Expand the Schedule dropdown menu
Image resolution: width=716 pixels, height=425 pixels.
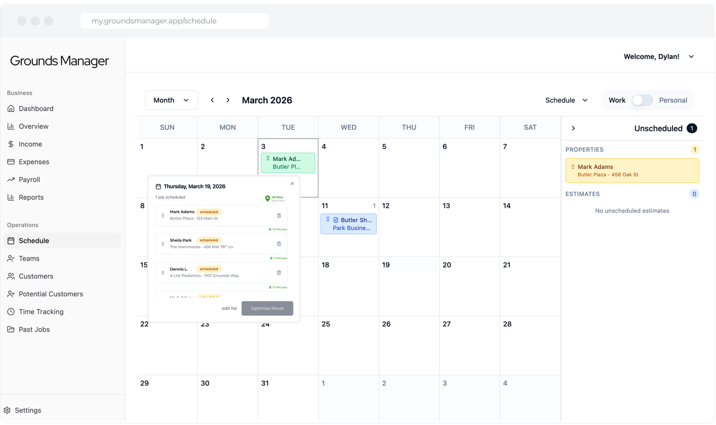tap(566, 100)
